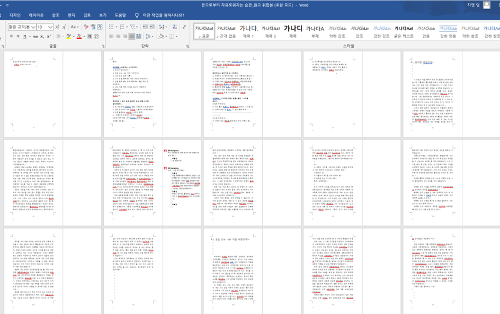Apply the 제목 2 style

(x=271, y=31)
